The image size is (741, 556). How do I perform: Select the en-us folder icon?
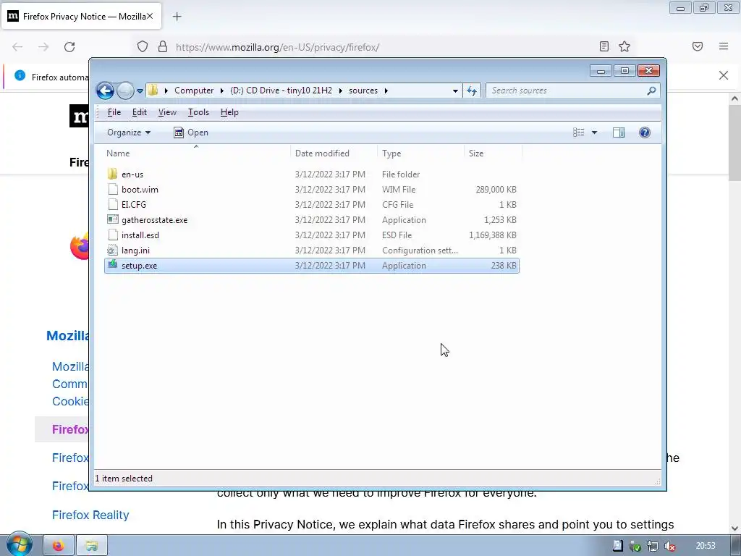[x=112, y=174]
